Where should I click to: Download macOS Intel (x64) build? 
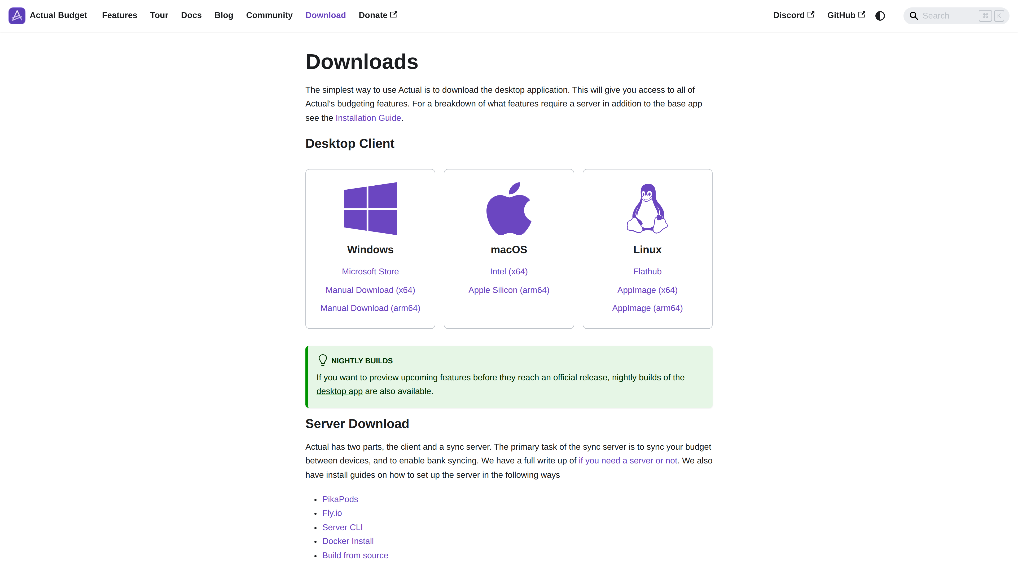tap(509, 272)
